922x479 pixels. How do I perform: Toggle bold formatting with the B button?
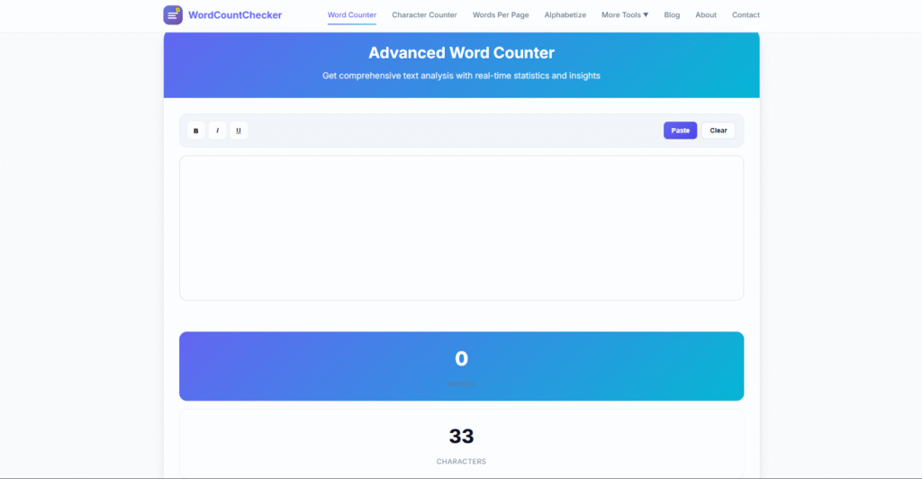196,131
